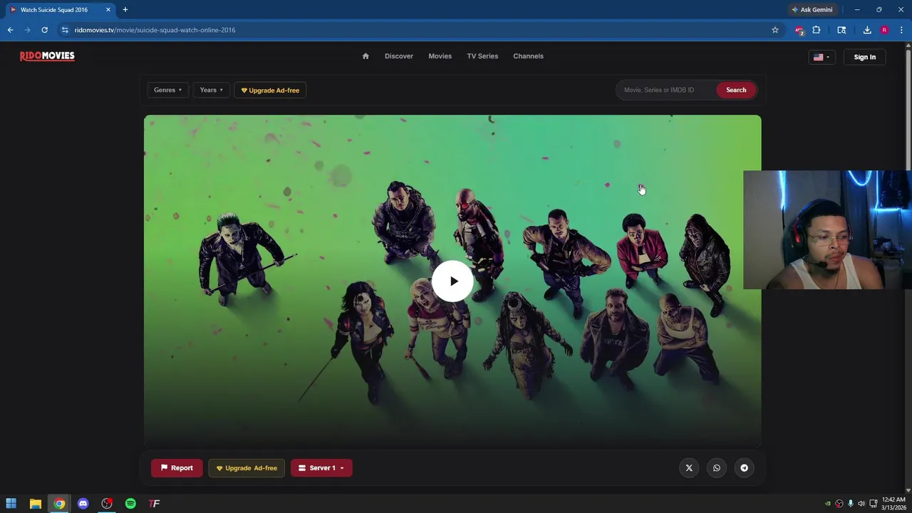Share the movie via Telegram
The width and height of the screenshot is (912, 513).
[x=744, y=468]
